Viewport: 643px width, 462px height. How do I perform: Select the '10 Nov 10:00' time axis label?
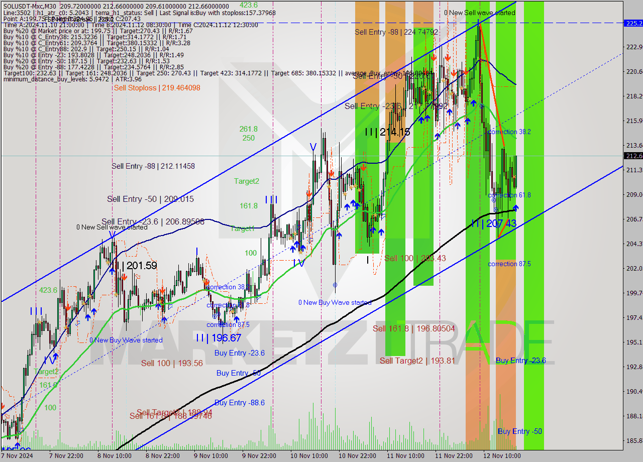pos(309,456)
